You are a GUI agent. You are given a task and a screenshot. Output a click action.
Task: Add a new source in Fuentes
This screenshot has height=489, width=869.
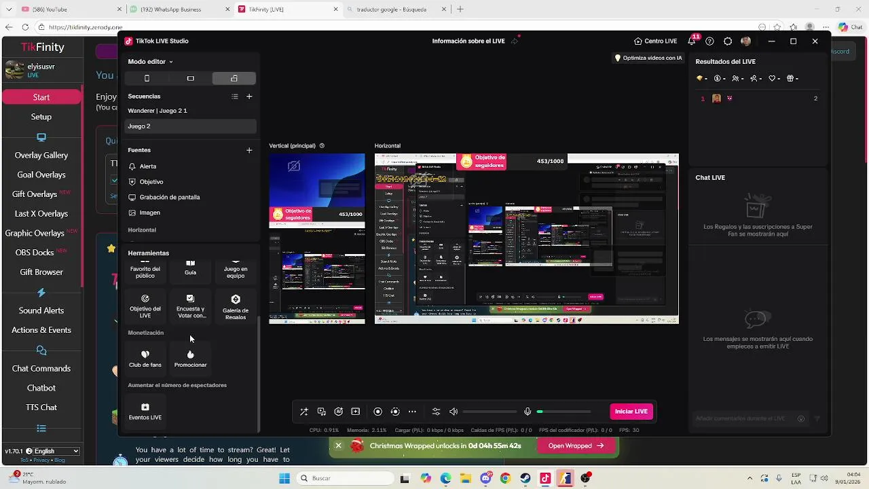[249, 150]
